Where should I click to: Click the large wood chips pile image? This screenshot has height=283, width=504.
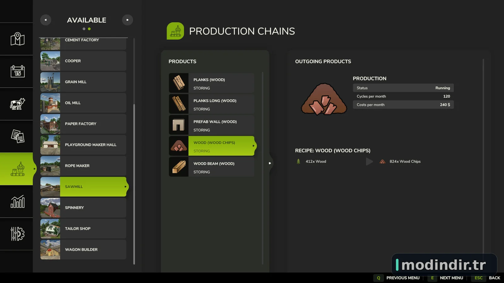(324, 99)
